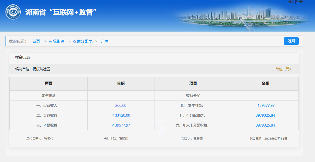Go to 首页 in the breadcrumb
The image size is (315, 162).
tap(36, 41)
